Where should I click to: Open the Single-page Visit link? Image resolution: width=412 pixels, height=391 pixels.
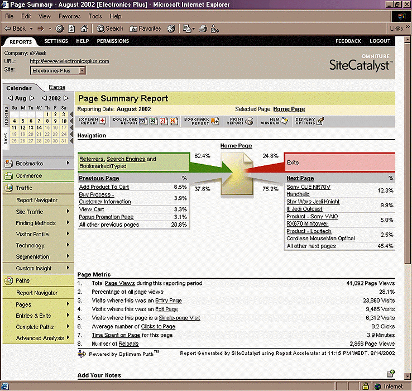coord(179,318)
